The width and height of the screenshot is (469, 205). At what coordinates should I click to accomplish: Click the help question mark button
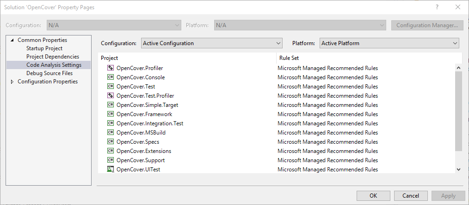click(x=437, y=7)
